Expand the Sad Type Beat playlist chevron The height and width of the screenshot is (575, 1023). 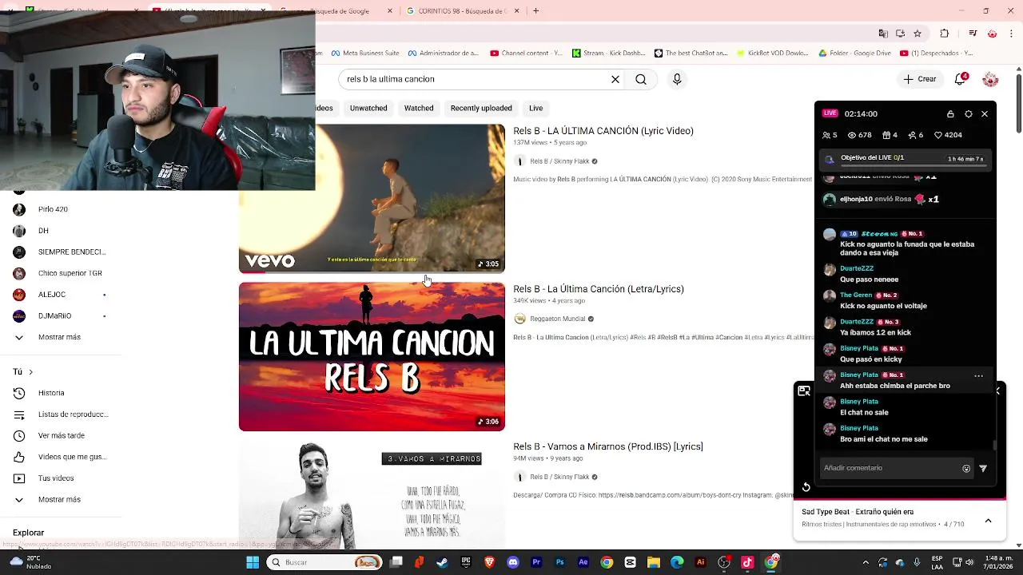[x=988, y=521]
